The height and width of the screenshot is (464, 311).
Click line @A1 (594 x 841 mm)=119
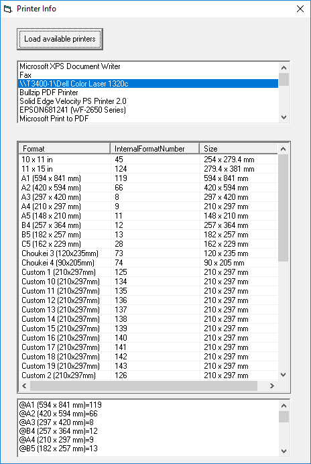60,405
